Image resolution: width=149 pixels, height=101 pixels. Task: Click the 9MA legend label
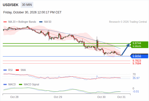point(23,70)
